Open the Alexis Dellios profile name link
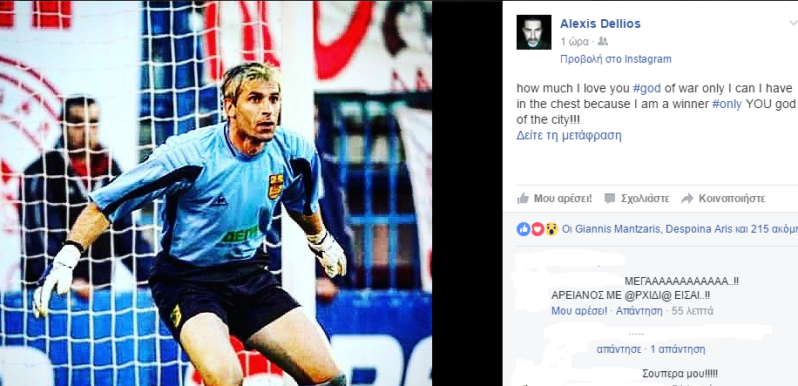798x386 pixels. tap(600, 24)
